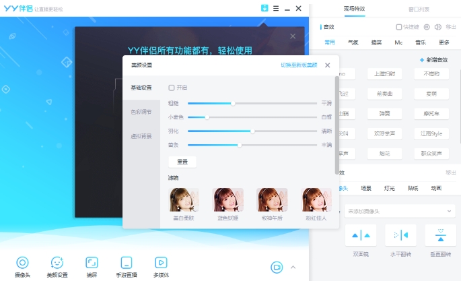The height and width of the screenshot is (281, 461).
Task: Play the 上膛扫射 sound effect
Action: click(x=384, y=74)
